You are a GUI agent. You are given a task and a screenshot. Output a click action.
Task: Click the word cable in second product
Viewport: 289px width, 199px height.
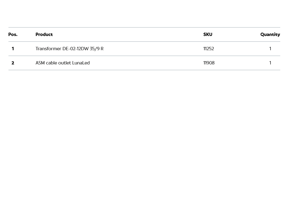51,63
